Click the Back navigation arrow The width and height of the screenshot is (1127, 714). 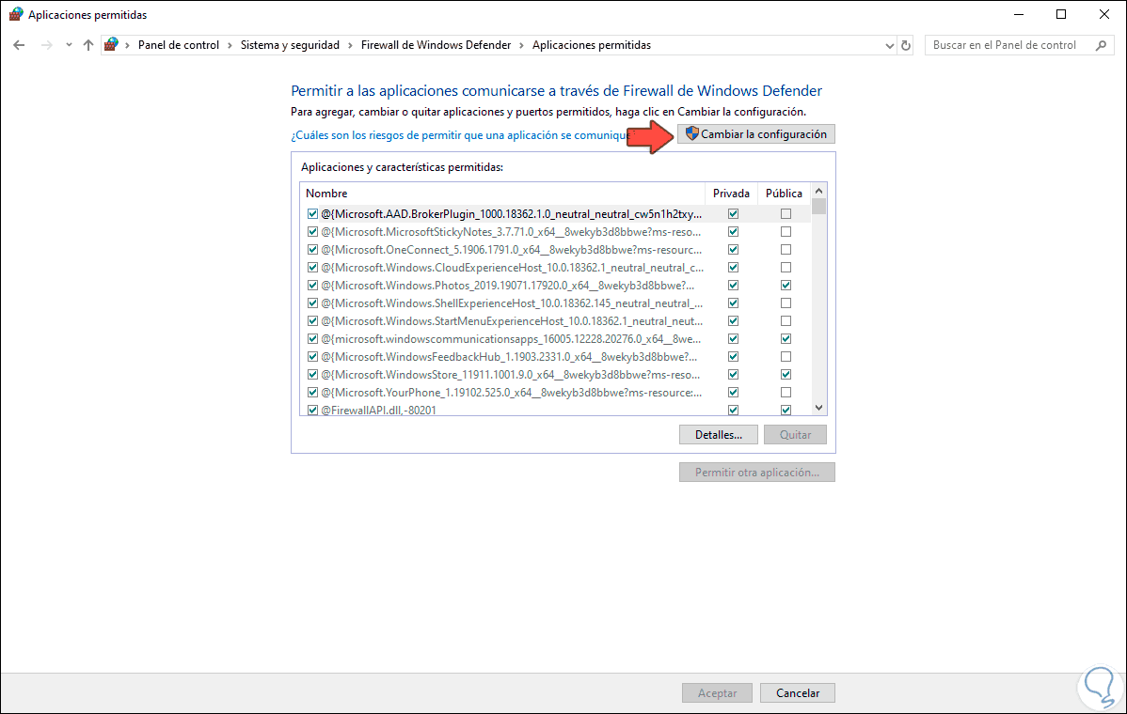tap(20, 45)
